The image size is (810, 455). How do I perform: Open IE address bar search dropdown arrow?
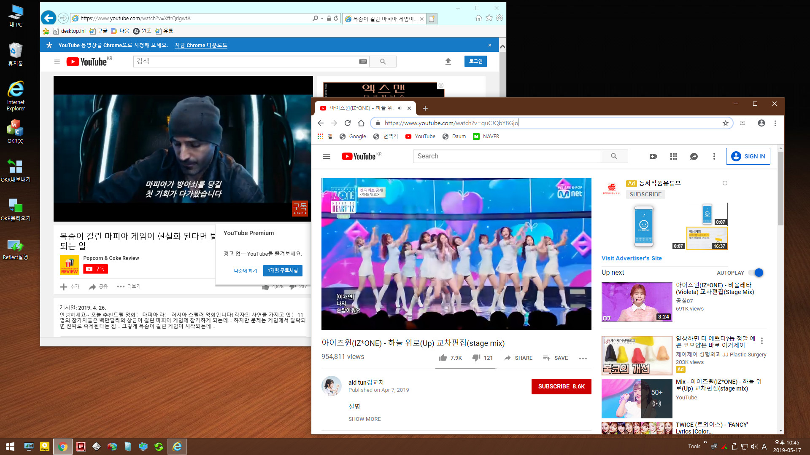tap(322, 18)
